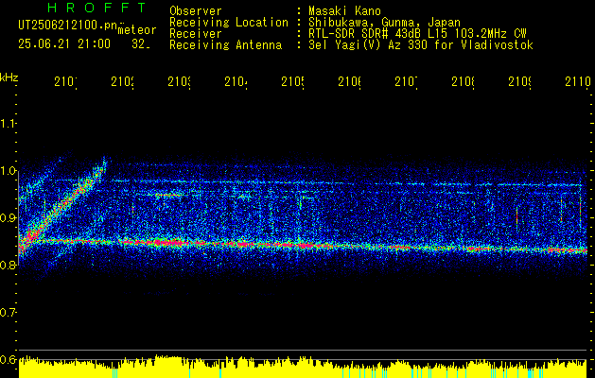This screenshot has height=378, width=595.
Task: Click the 0.7 frequency axis label
Action: coord(8,313)
